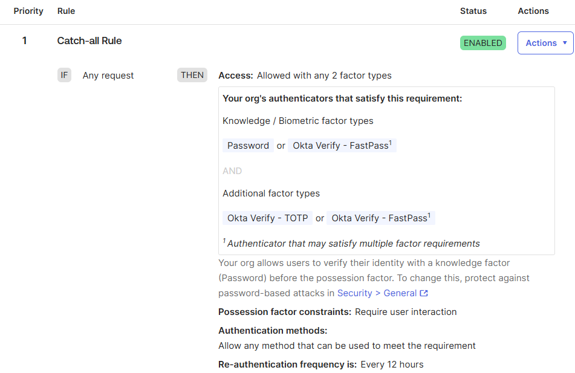
Task: Click the IF condition badge
Action: click(64, 75)
